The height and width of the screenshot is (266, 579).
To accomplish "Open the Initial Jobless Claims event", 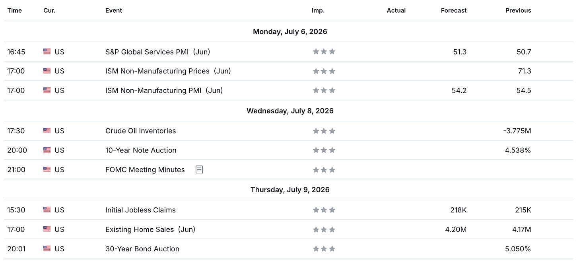I will [x=140, y=210].
